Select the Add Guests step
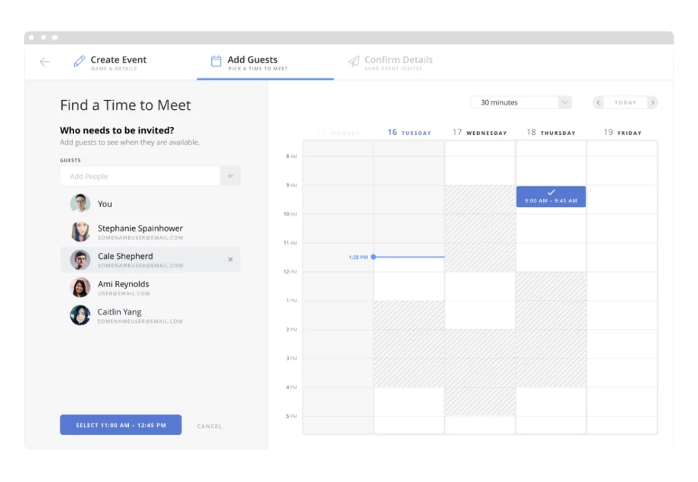 (x=254, y=60)
